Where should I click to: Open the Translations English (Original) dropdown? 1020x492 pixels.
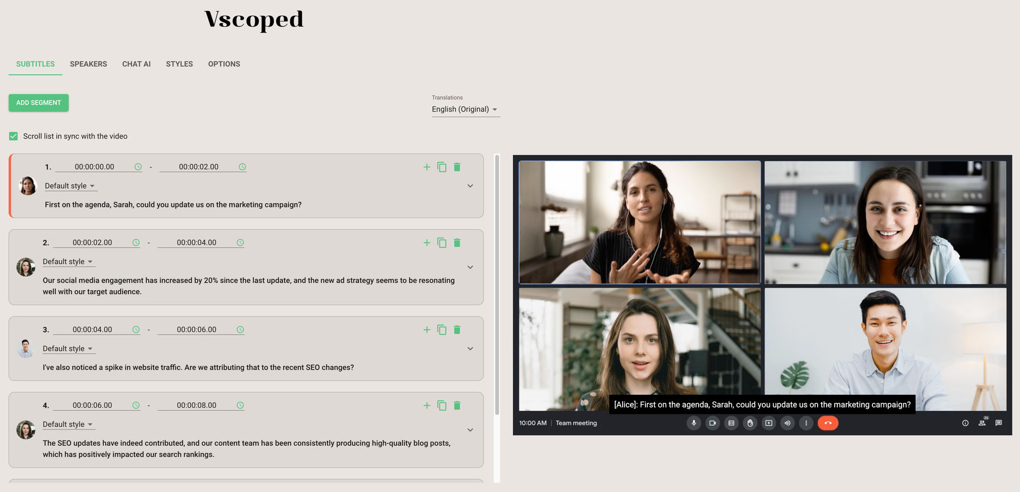click(x=465, y=109)
